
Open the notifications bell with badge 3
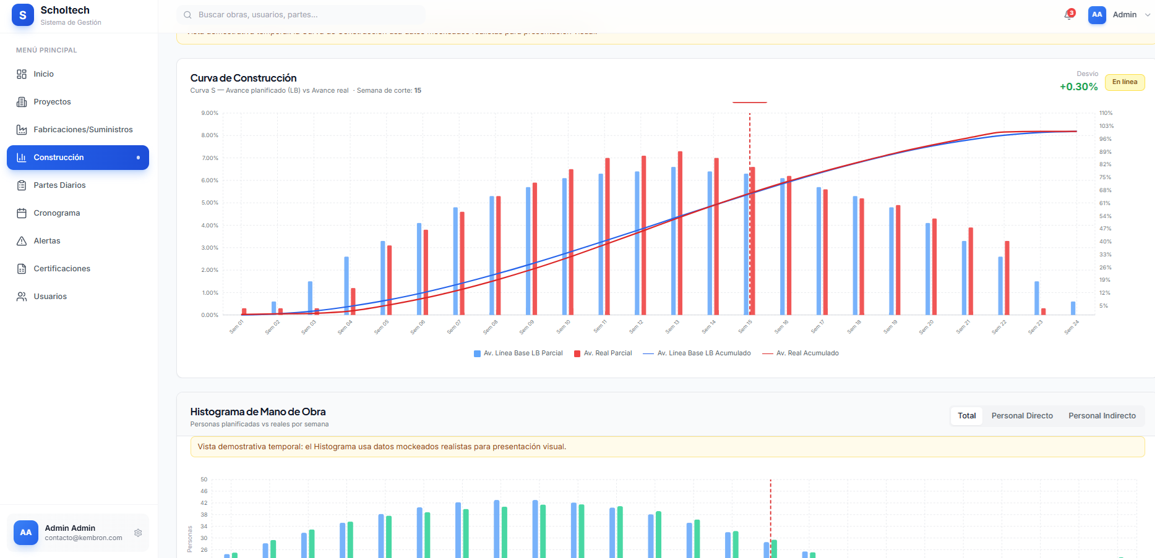click(x=1068, y=15)
